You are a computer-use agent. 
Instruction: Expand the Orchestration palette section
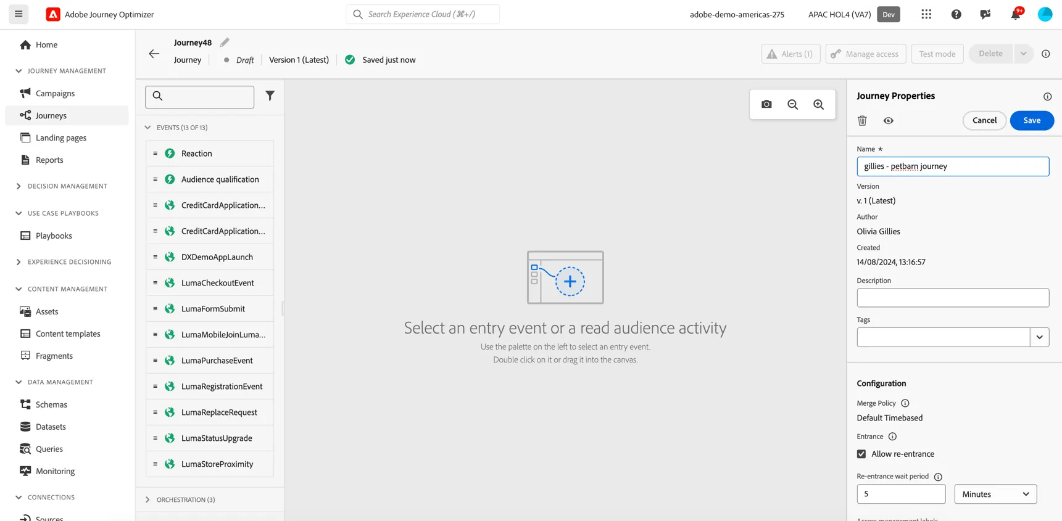point(147,499)
